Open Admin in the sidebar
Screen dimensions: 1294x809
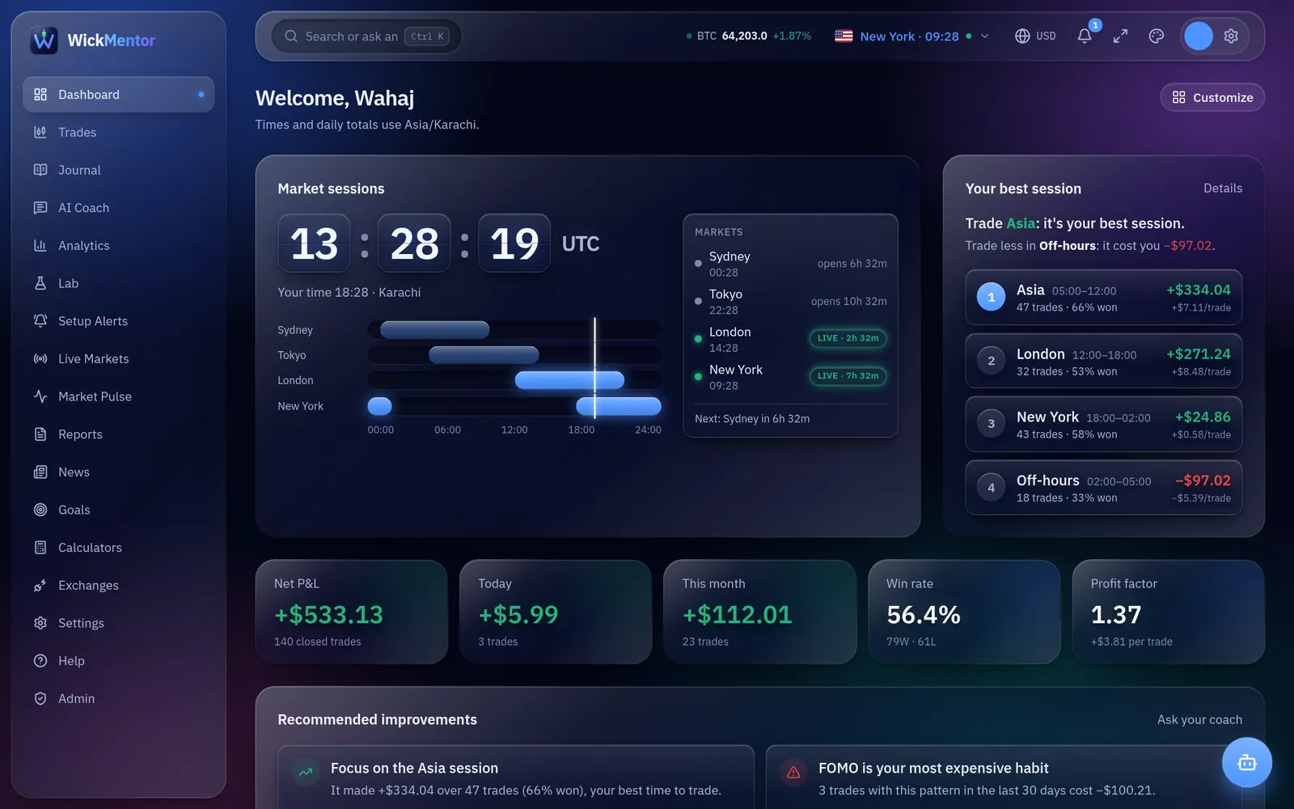click(118, 699)
